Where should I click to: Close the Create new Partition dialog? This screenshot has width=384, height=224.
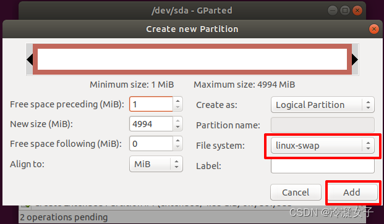point(374,30)
